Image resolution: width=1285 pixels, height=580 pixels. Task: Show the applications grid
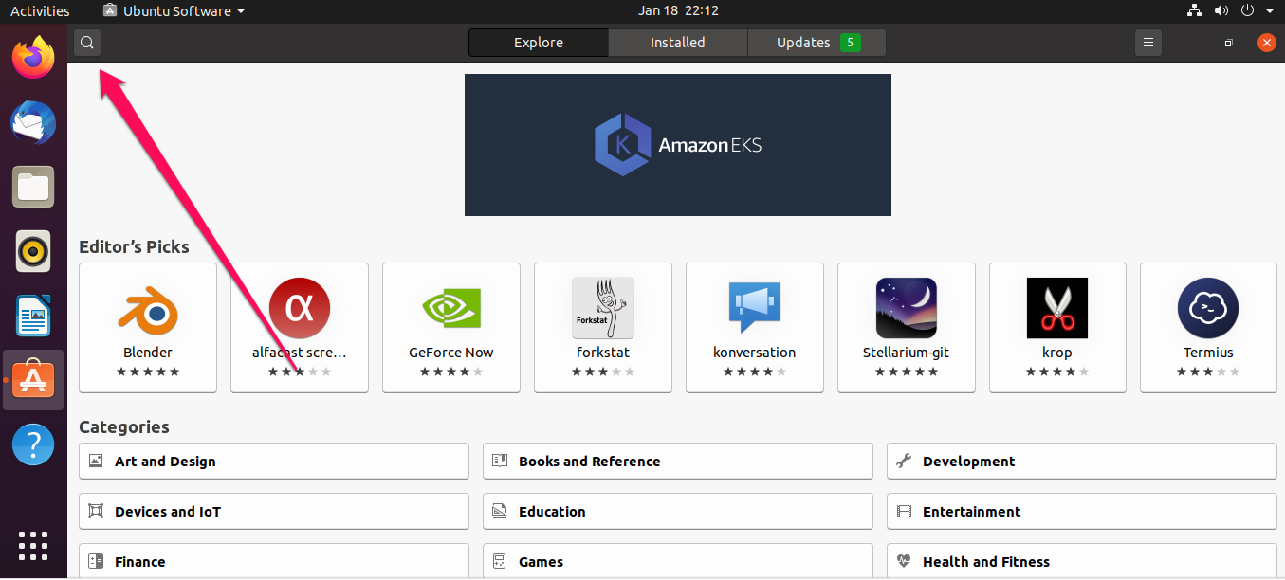33,546
